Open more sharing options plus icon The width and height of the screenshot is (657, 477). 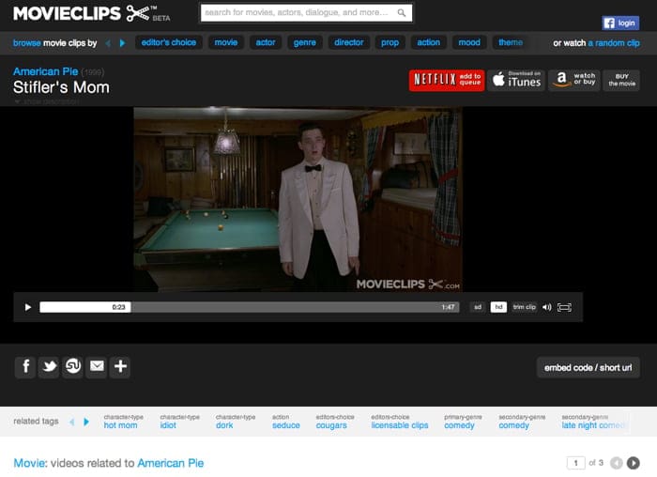(120, 367)
